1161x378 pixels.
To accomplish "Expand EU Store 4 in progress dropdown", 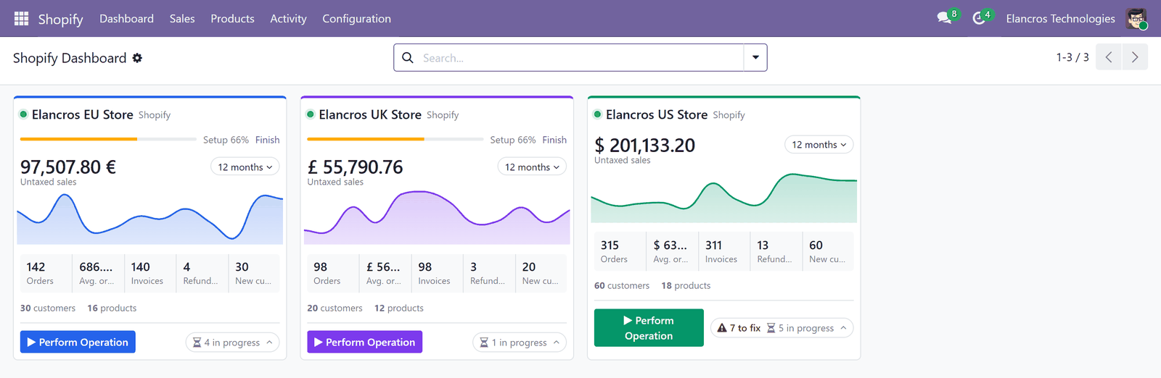I will (232, 343).
